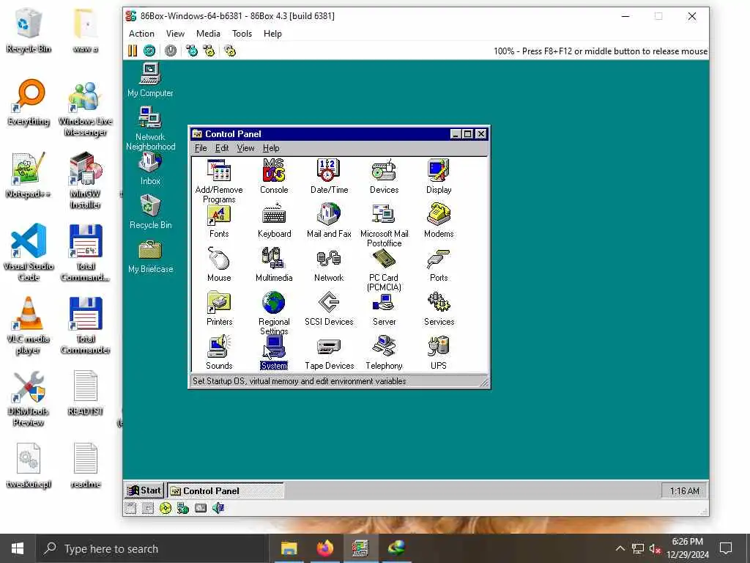Open 86Box settings via the last toolbar gear icon
The image size is (750, 563).
(230, 51)
